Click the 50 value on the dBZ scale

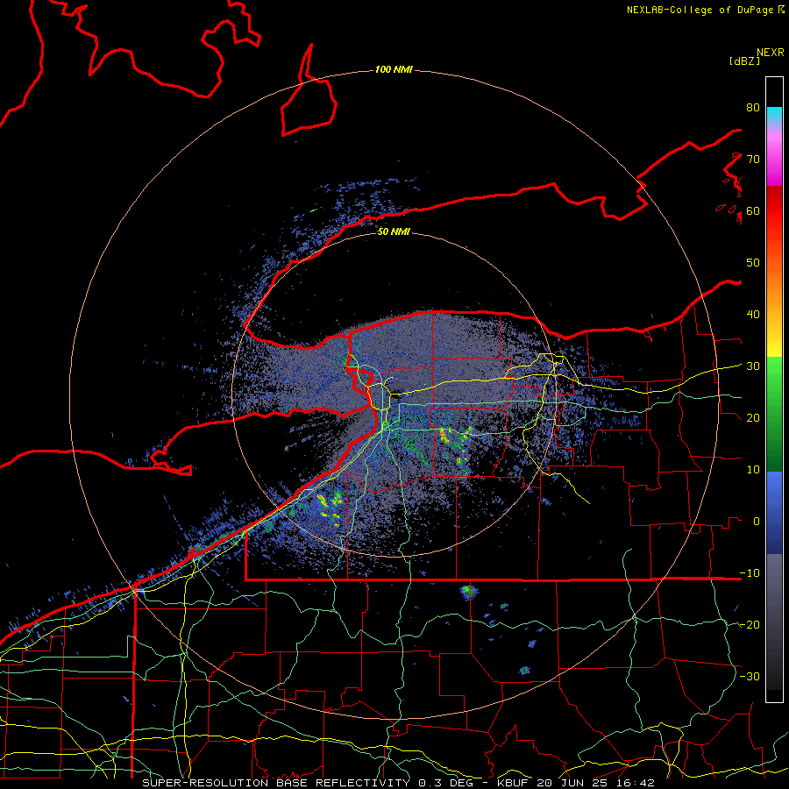753,263
